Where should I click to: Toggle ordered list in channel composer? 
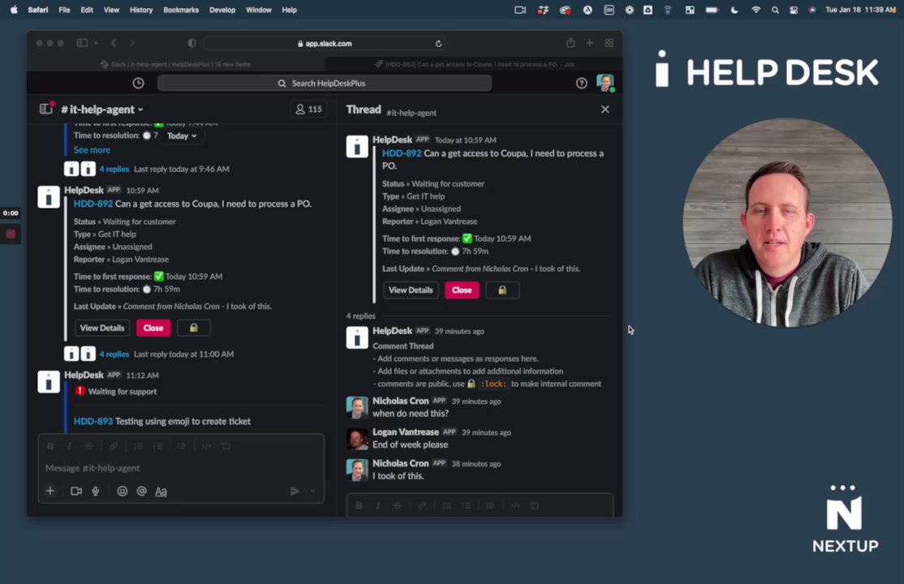139,445
